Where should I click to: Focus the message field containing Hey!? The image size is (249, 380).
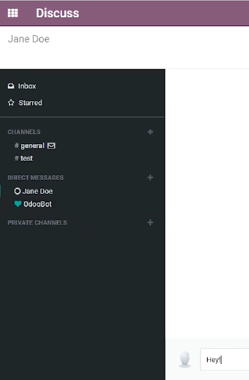tap(225, 359)
